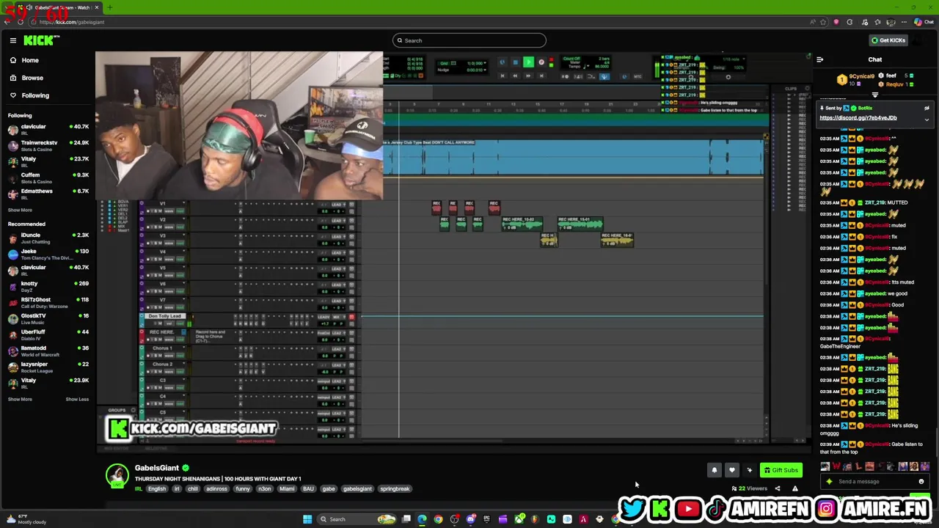939x528 pixels.
Task: Open the taskbar weather widget
Action: click(25, 520)
